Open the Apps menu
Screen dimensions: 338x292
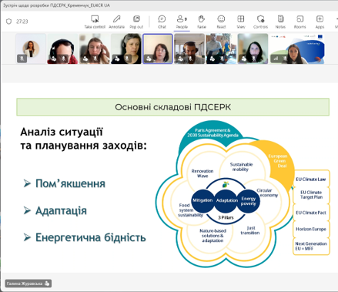pos(320,22)
